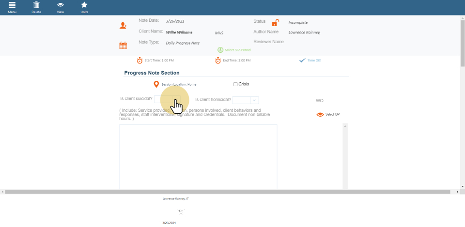Viewport: 465px width, 227px height.
Task: Expand the 'Is client homicidal?' dropdown
Action: point(254,100)
